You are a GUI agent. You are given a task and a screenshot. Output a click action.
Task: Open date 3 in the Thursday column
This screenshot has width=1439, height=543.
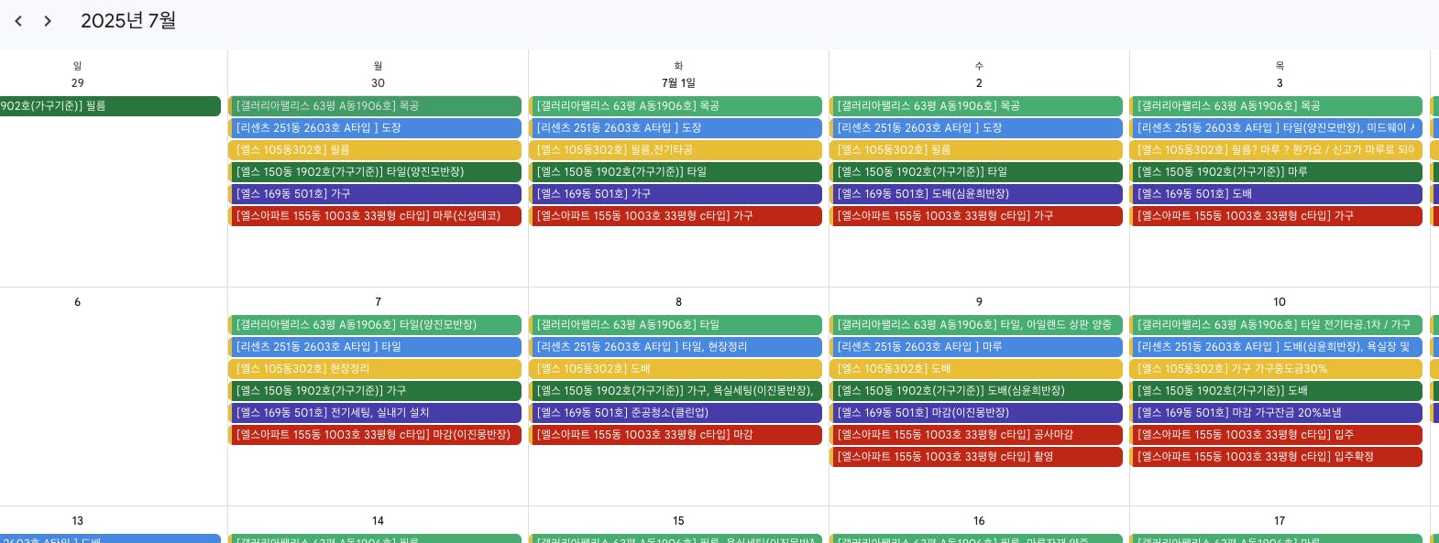coord(1280,82)
